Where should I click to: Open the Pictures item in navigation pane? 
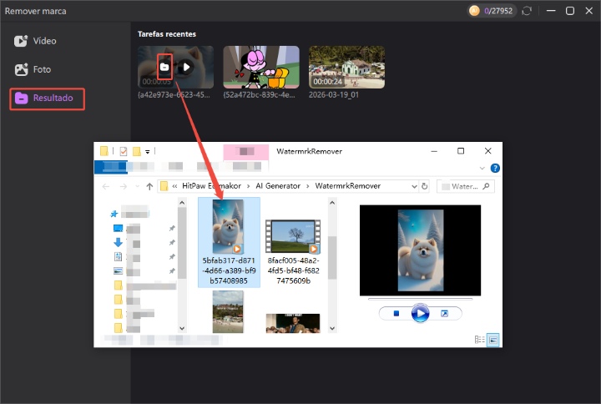pyautogui.click(x=118, y=271)
